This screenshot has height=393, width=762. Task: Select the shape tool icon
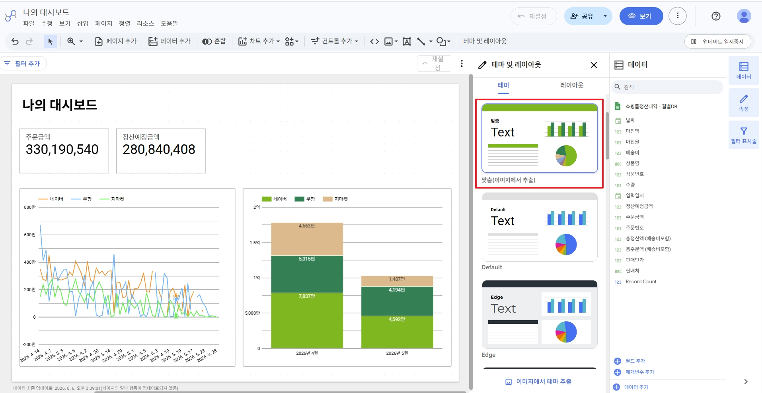[440, 41]
